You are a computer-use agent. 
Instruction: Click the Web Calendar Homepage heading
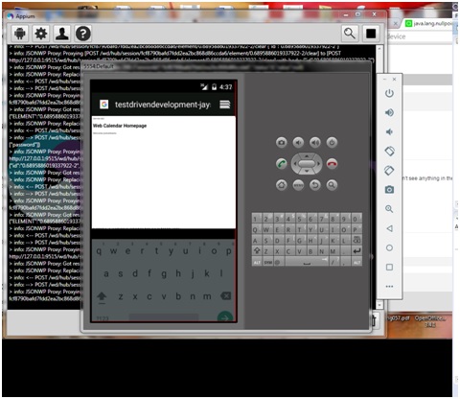[120, 126]
